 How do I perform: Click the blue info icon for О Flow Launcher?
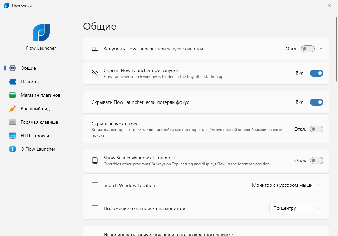13,149
